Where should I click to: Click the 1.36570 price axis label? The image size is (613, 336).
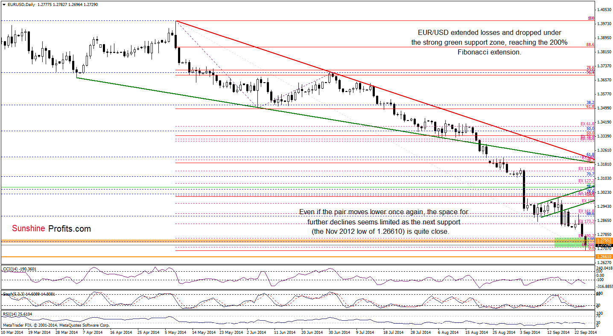(x=604, y=80)
